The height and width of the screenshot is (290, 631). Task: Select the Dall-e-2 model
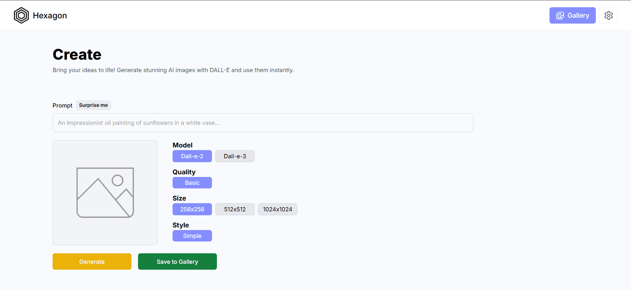[x=192, y=156]
